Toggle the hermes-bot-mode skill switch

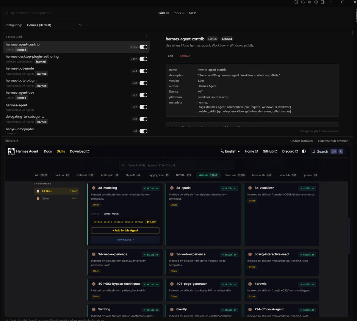point(143,71)
